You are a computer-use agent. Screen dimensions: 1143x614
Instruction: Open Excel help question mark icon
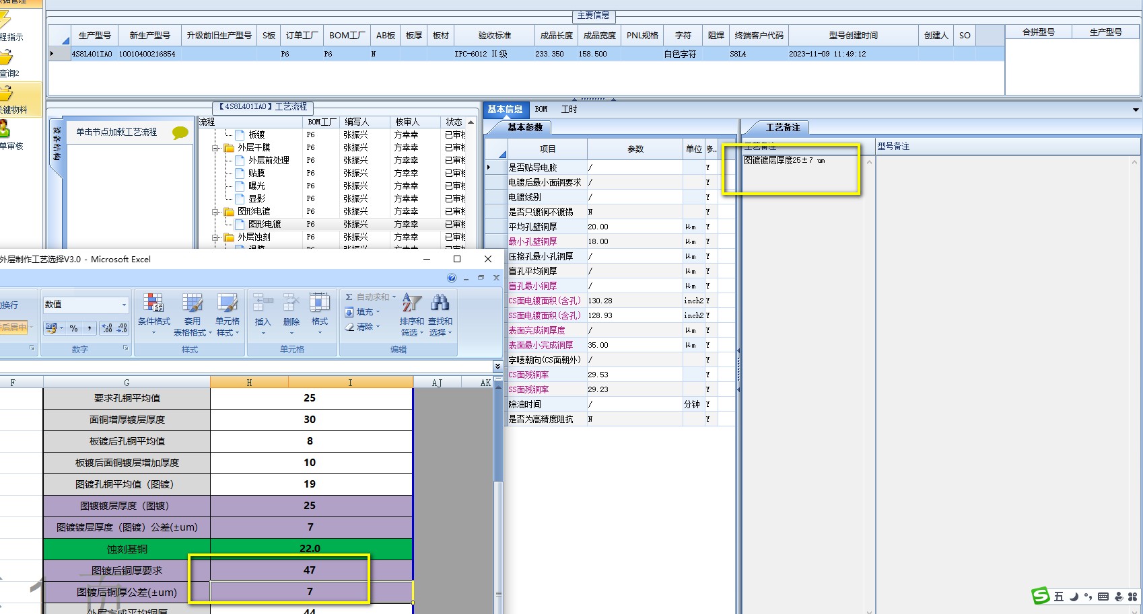tap(452, 278)
